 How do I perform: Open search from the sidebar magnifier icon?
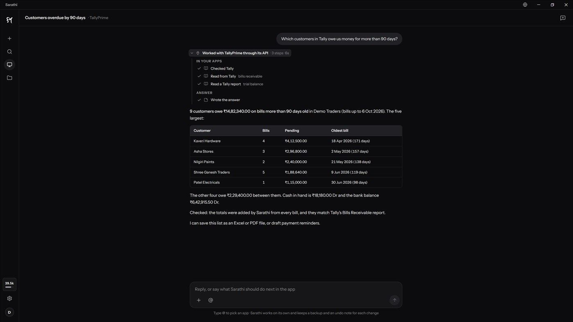coord(9,52)
